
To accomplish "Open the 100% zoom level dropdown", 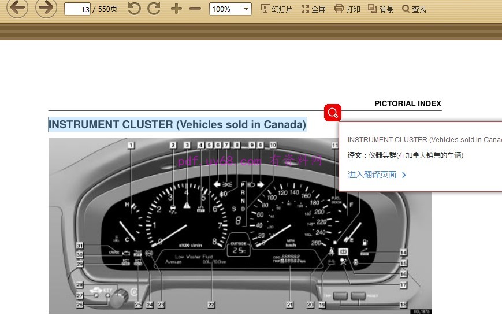I will [230, 9].
